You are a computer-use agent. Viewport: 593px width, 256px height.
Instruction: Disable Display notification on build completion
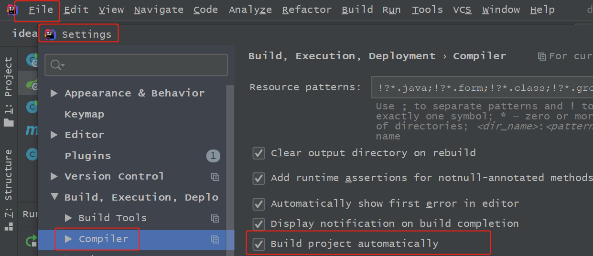click(259, 224)
